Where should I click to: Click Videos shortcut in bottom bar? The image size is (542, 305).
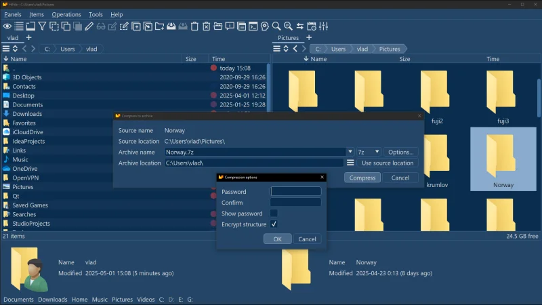pyautogui.click(x=146, y=300)
